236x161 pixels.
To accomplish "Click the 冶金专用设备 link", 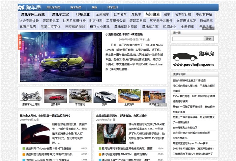I will point(29,20).
